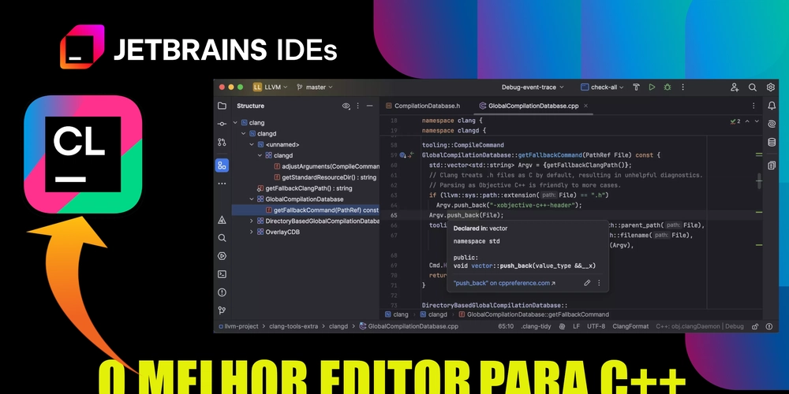Viewport: 789px width, 394px height.
Task: Open the Terminal tool window
Action: tap(222, 273)
